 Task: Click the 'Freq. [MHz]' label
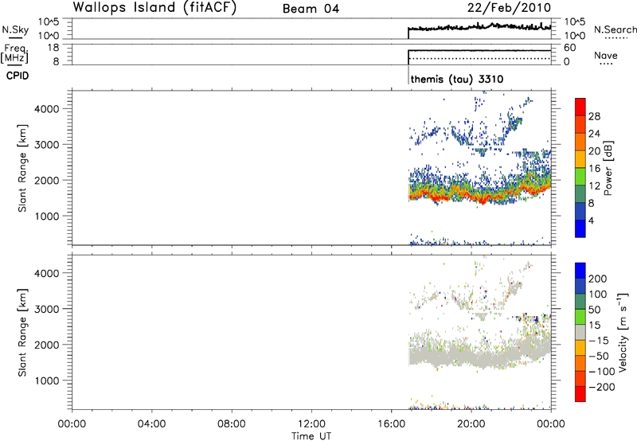[15, 53]
